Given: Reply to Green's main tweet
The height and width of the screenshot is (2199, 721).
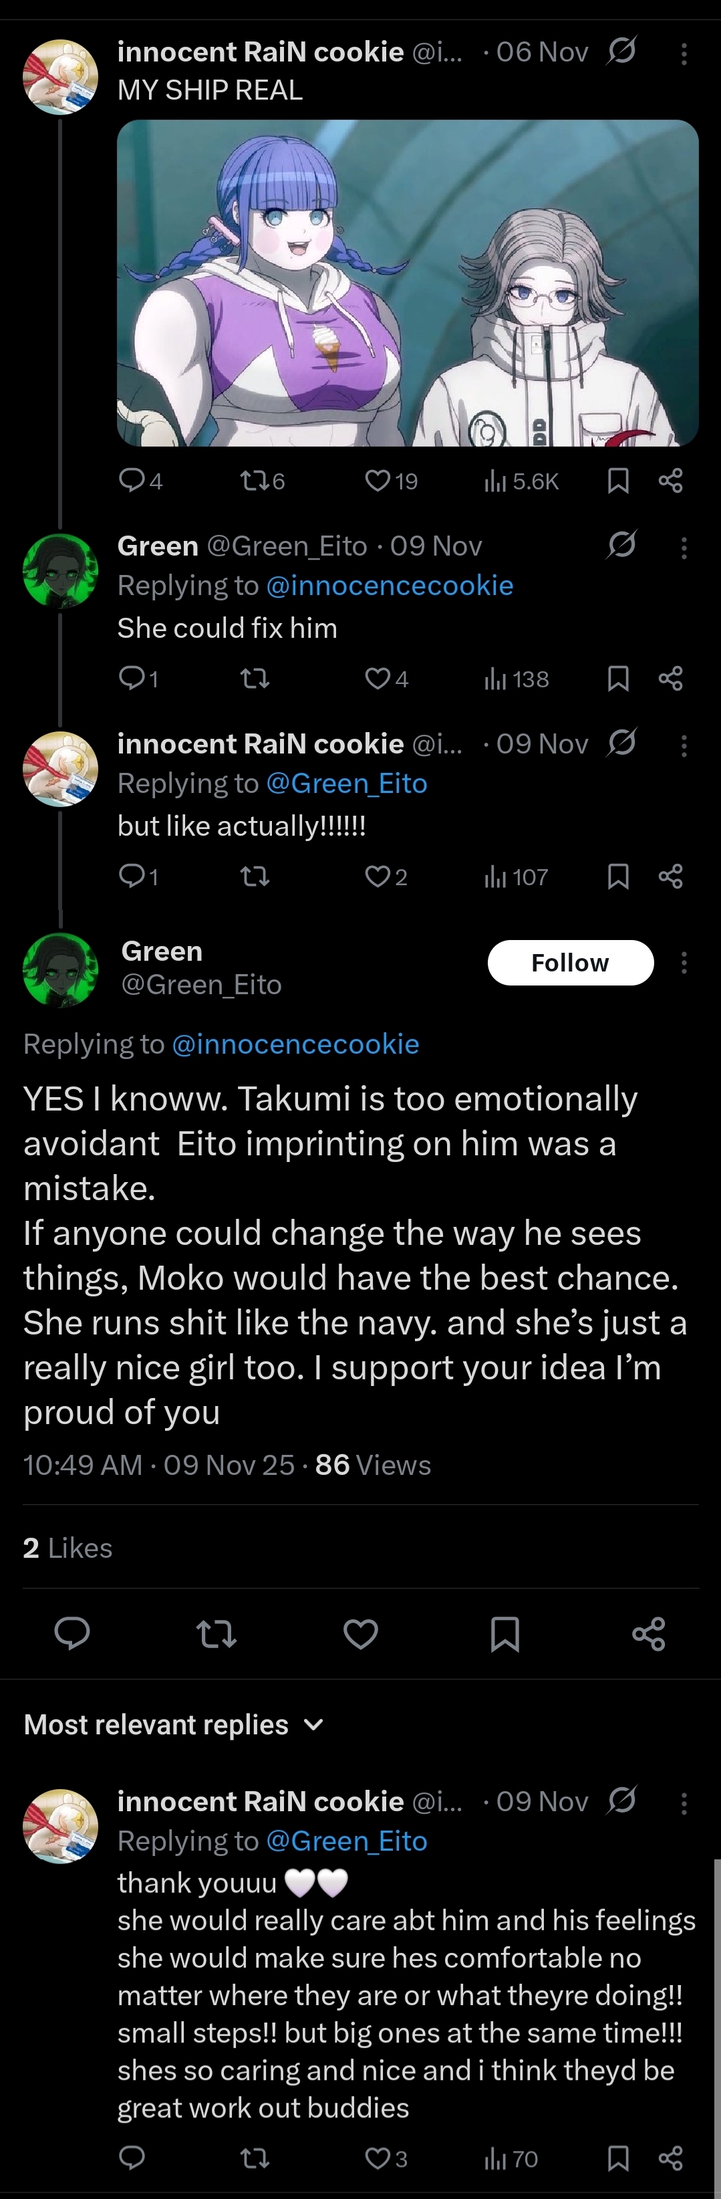Looking at the screenshot, I should tap(71, 1633).
